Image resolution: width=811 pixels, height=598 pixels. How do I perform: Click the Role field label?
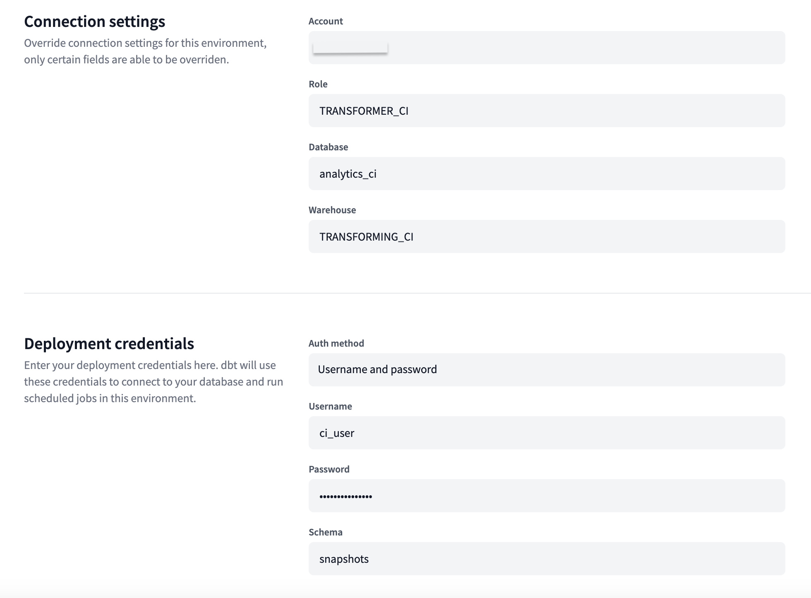(x=318, y=84)
